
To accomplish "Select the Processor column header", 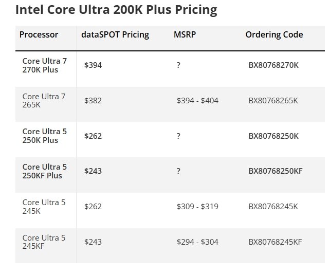I will (39, 35).
